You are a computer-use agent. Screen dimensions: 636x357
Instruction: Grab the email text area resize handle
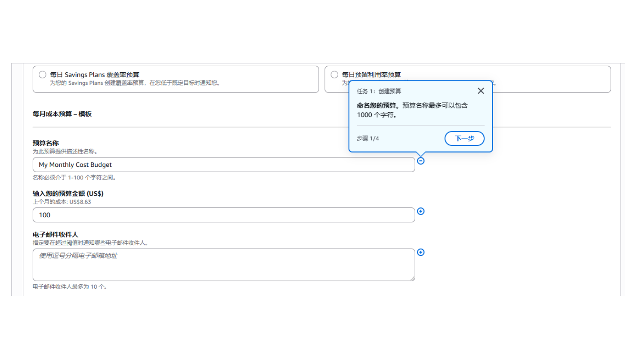413,279
